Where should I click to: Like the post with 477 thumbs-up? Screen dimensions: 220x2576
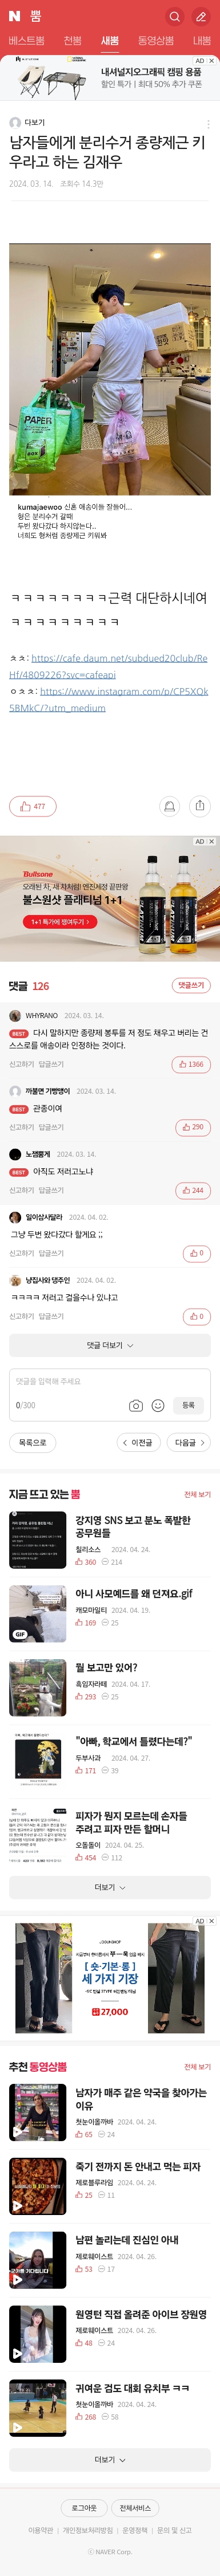(33, 806)
